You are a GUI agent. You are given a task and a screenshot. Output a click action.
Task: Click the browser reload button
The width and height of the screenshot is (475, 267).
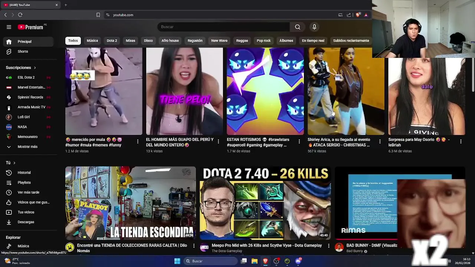(20, 15)
